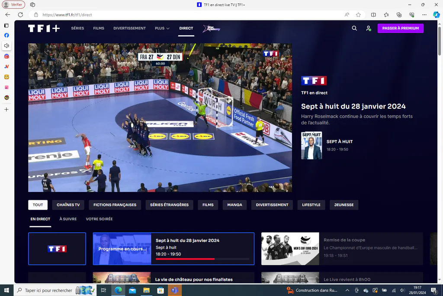The image size is (443, 296).
Task: Open the Star Academy logo link
Action: click(x=211, y=28)
